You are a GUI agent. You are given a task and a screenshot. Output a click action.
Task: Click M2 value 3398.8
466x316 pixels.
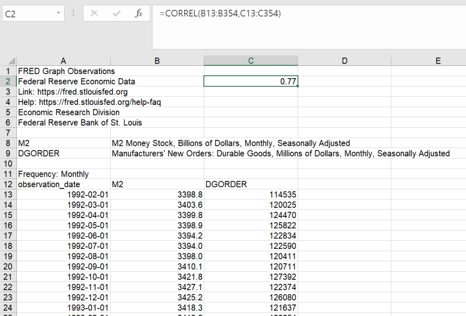coord(157,195)
